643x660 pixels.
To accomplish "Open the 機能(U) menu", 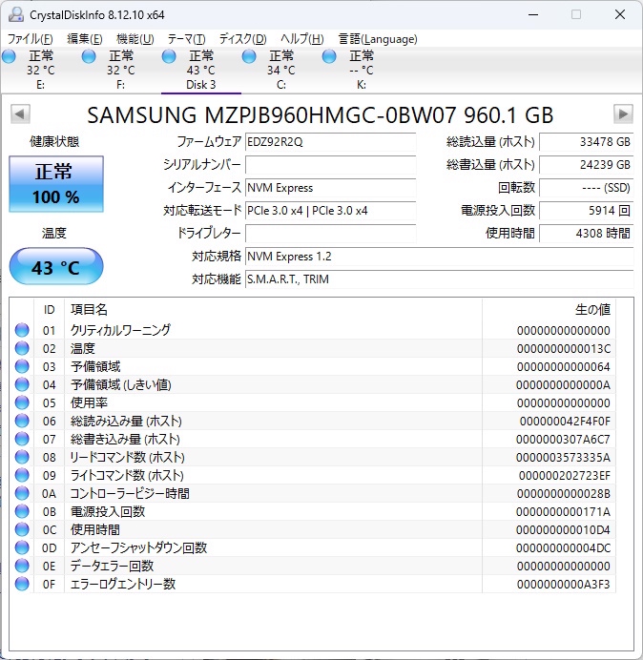I will coord(135,39).
